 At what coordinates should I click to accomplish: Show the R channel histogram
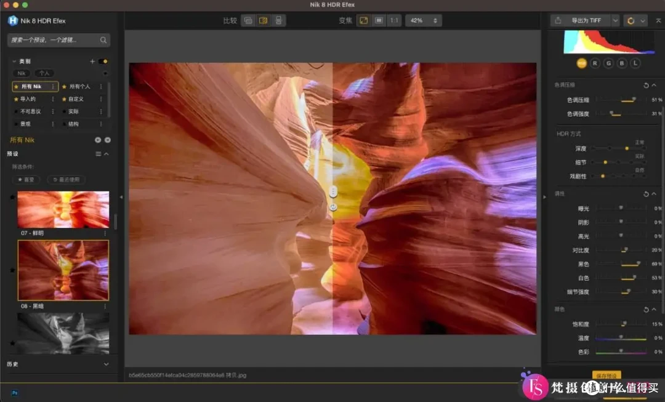click(x=595, y=63)
